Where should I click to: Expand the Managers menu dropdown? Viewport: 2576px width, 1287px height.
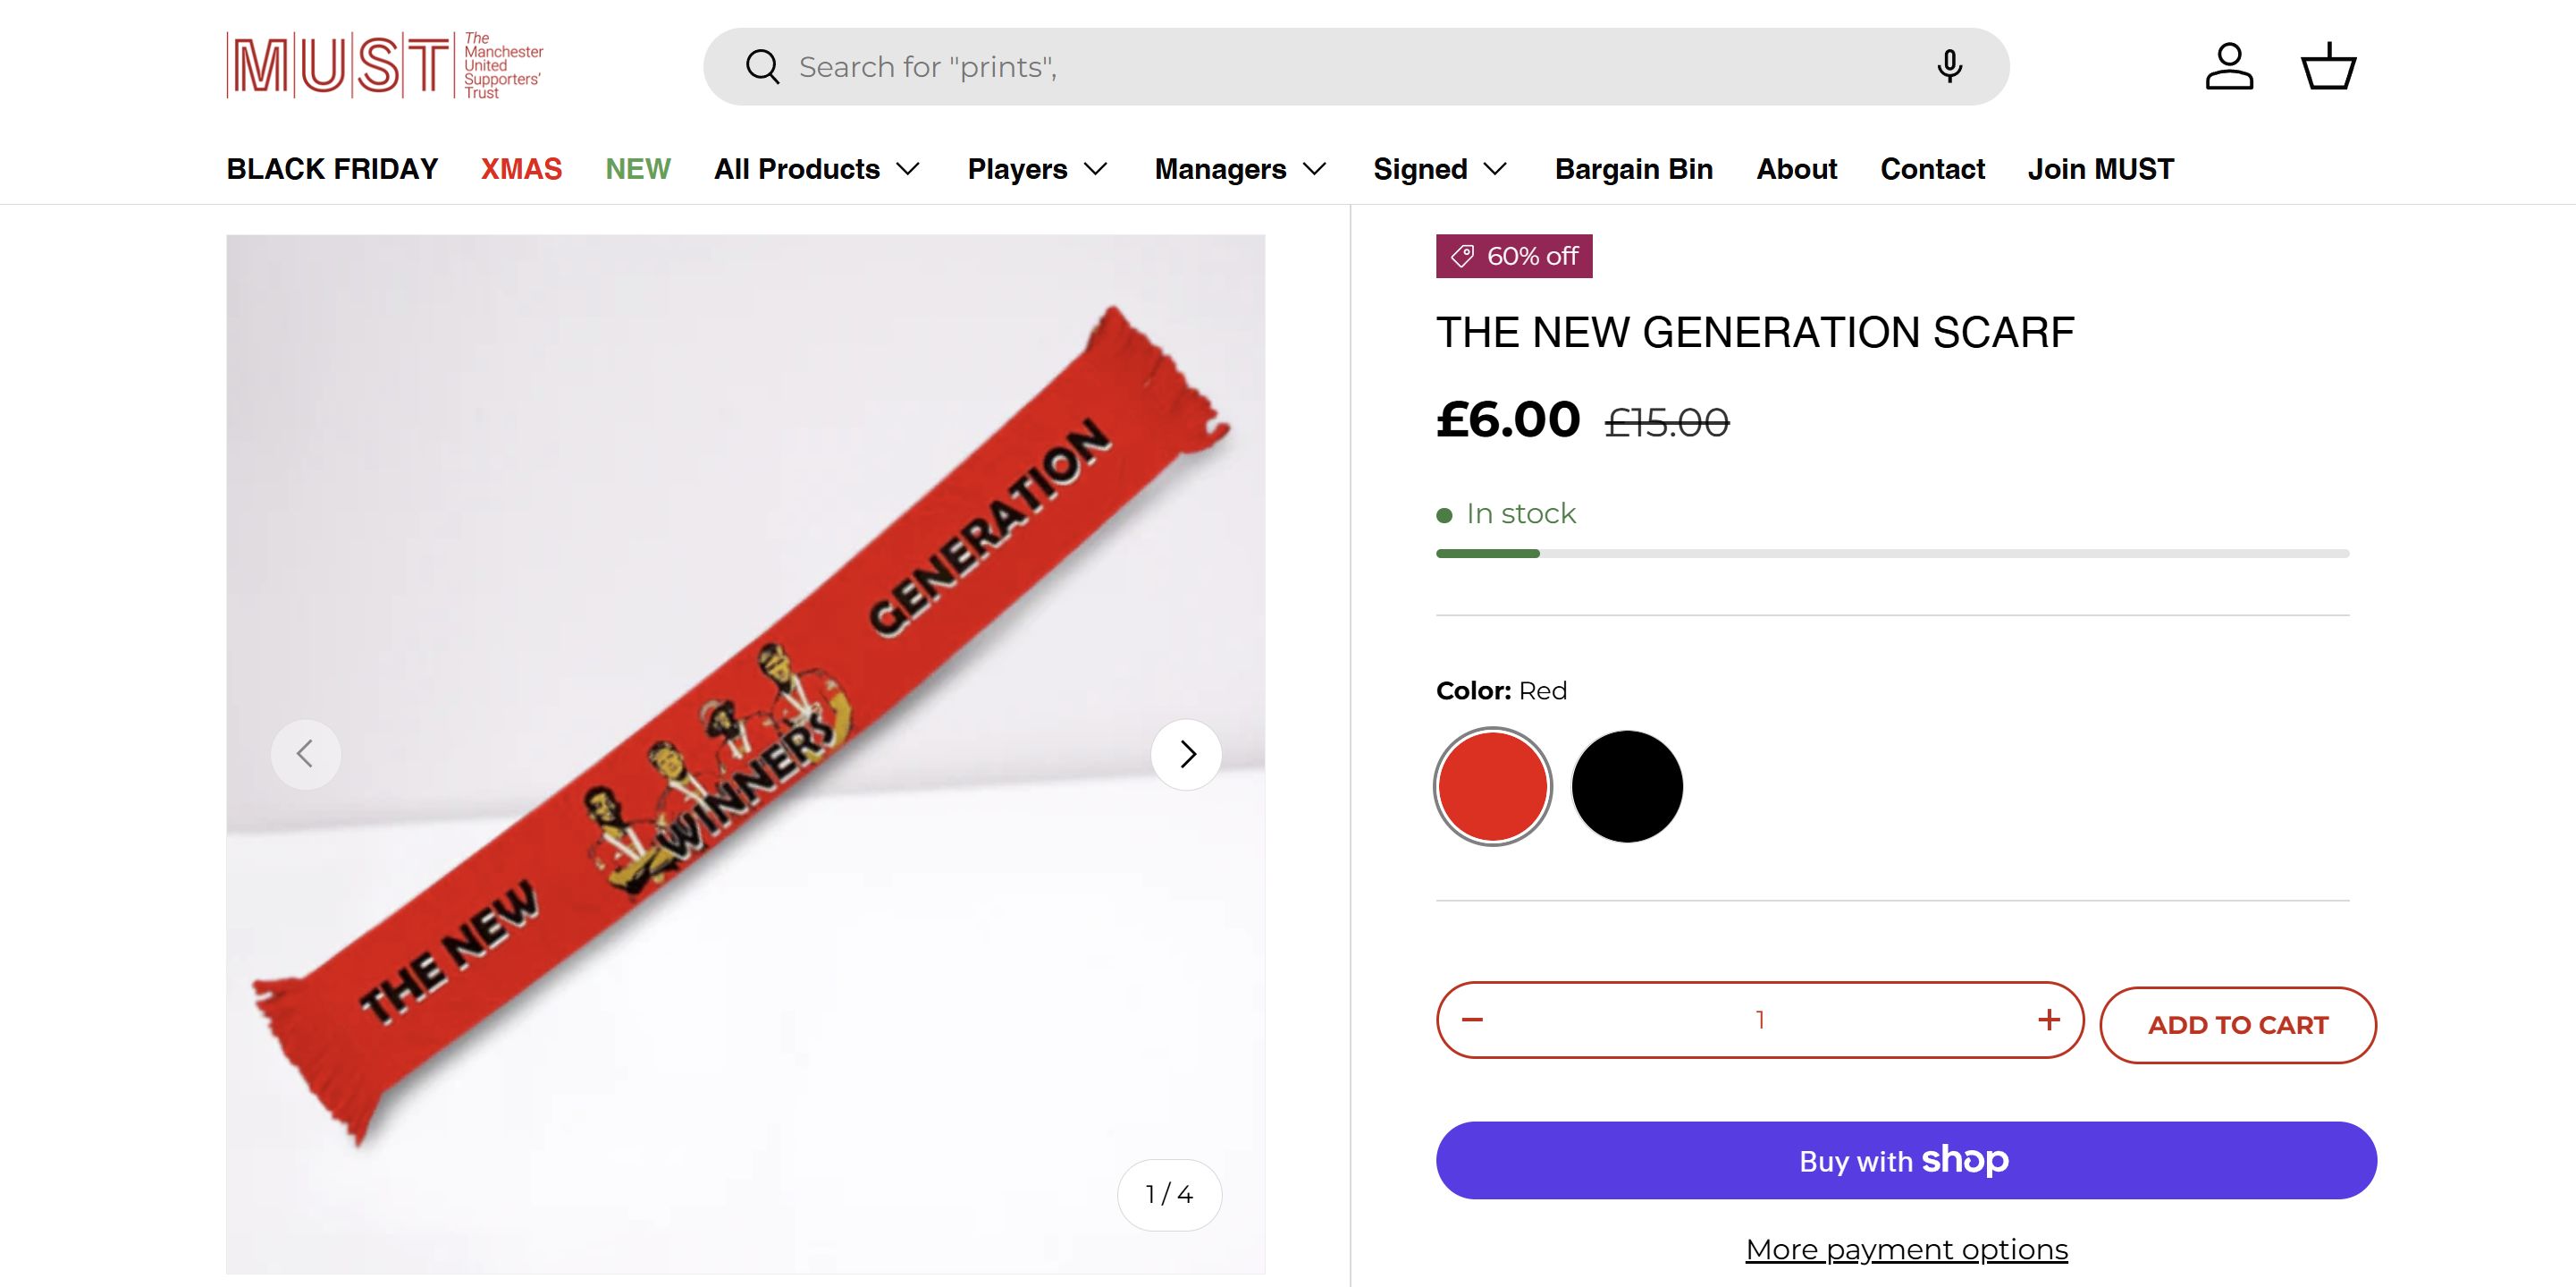1240,169
